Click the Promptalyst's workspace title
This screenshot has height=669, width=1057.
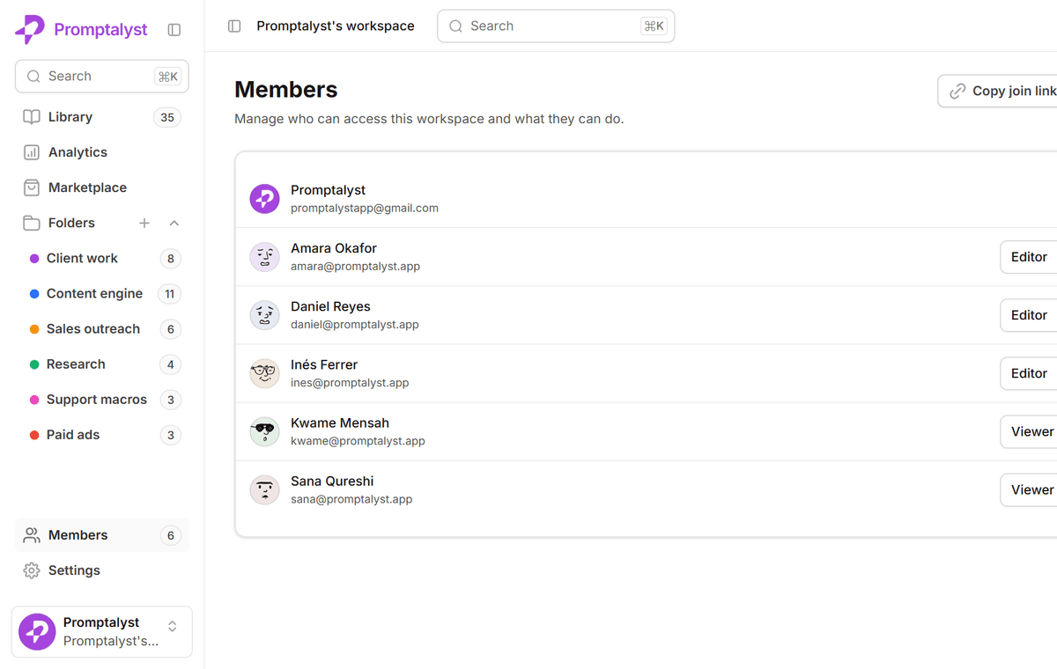(336, 26)
